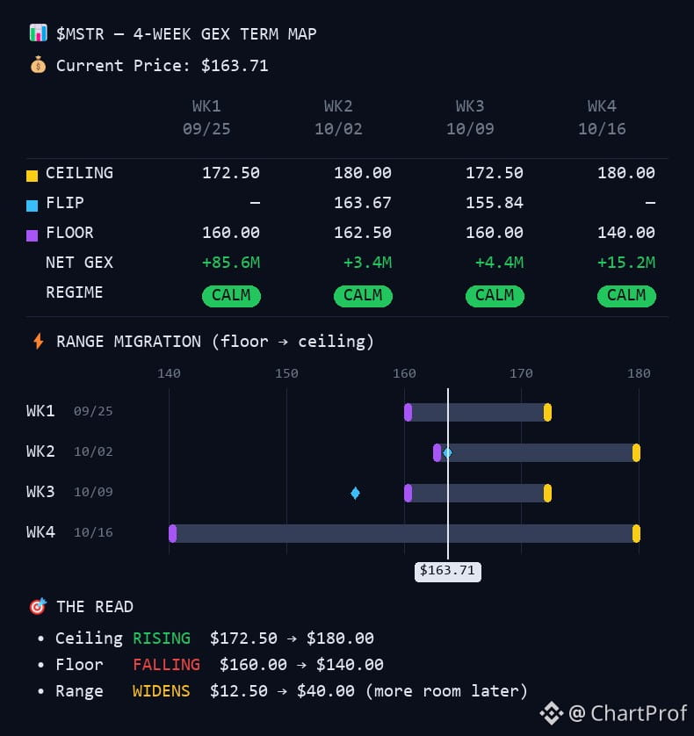Viewport: 694px width, 736px height.
Task: Click the purple FLOOR legend swatch
Action: [32, 235]
